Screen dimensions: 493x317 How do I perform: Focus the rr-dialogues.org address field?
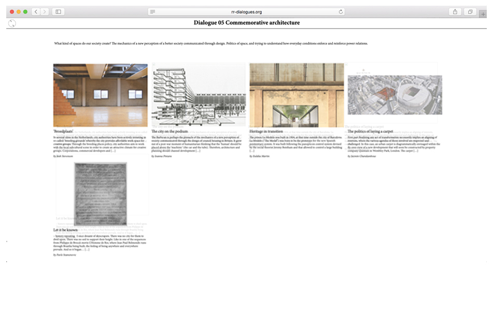click(247, 11)
